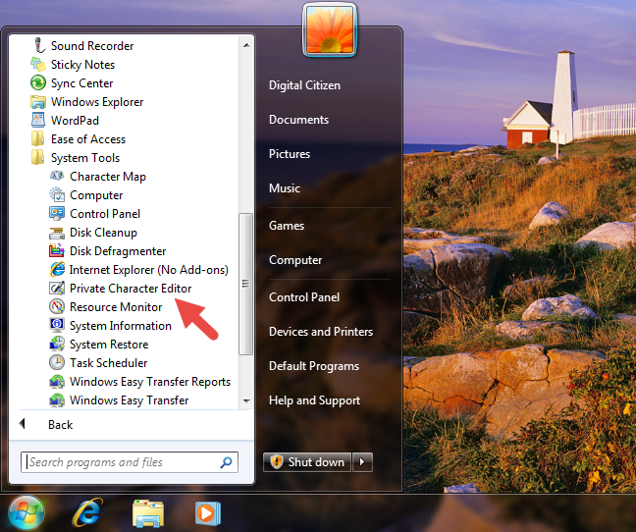This screenshot has height=532, width=636.
Task: Open Task Scheduler by its label
Action: (108, 363)
